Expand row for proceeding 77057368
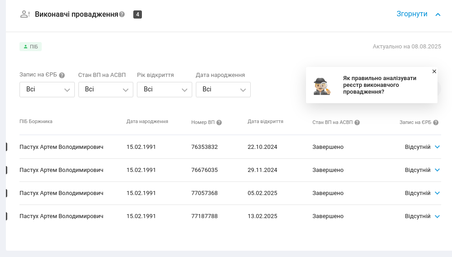Image resolution: width=452 pixels, height=257 pixels. tap(437, 193)
